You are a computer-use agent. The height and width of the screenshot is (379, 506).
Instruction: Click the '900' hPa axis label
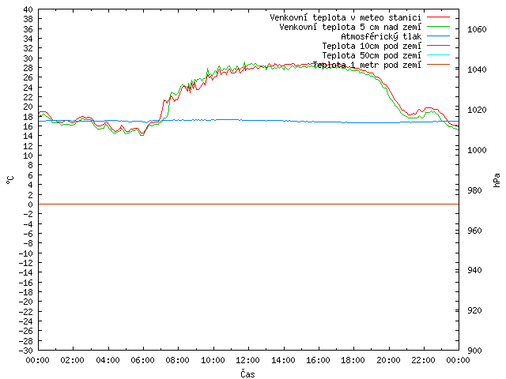click(x=474, y=351)
